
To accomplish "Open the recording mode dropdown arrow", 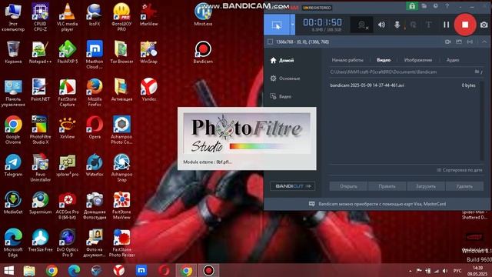I will (292, 25).
